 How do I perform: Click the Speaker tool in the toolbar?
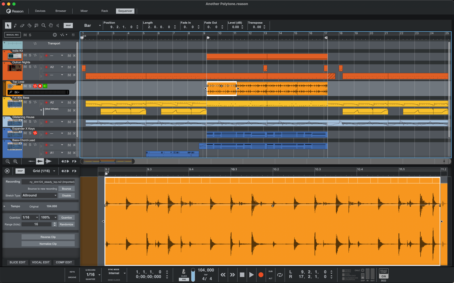[58, 25]
